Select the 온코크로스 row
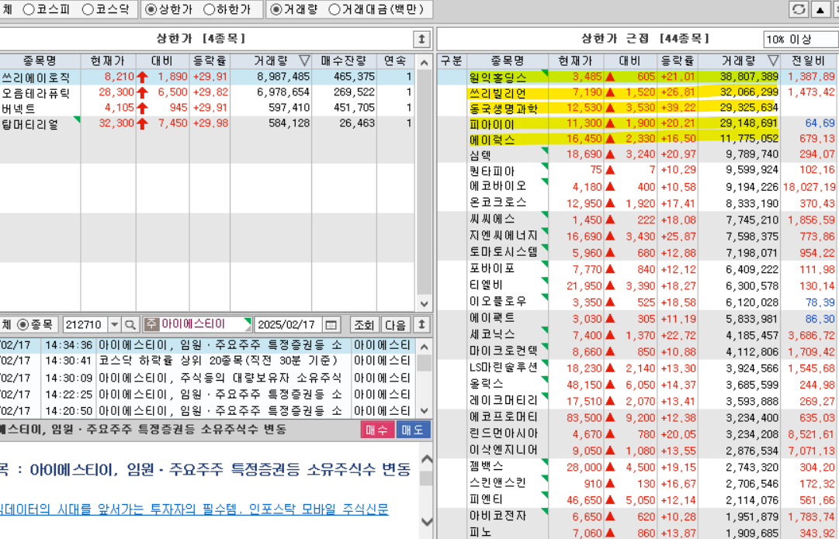The width and height of the screenshot is (839, 539). coord(638,202)
